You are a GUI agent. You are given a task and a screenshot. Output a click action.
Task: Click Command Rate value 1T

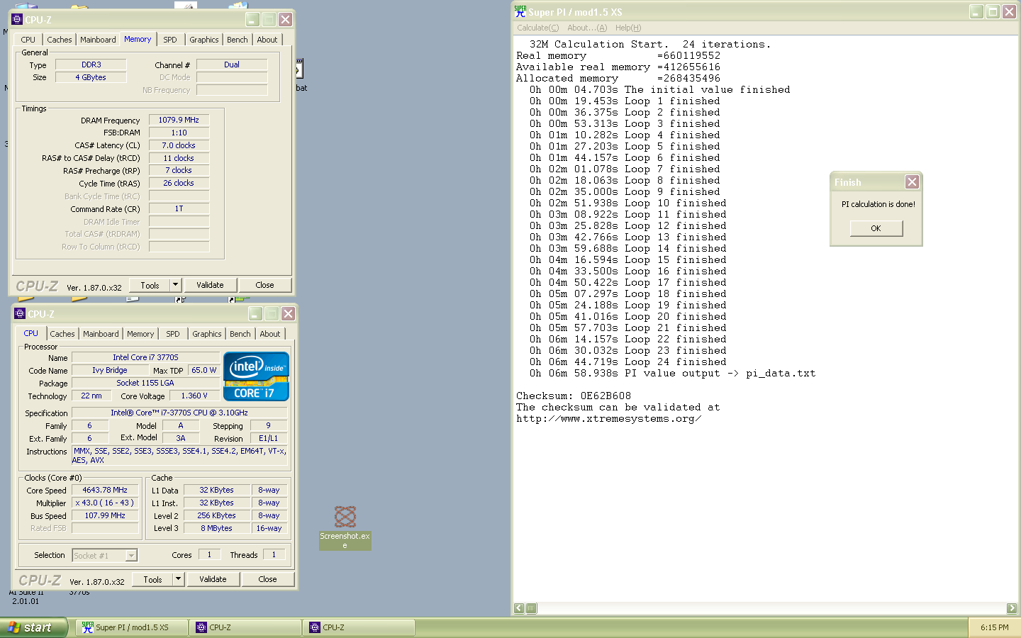pyautogui.click(x=179, y=208)
